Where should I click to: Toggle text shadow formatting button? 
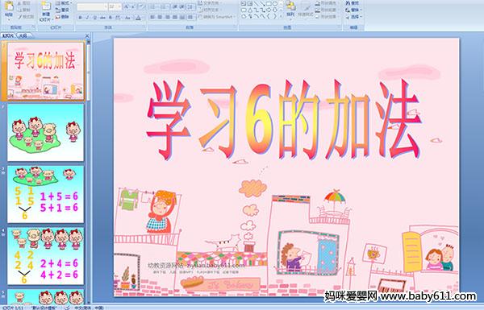pos(111,18)
